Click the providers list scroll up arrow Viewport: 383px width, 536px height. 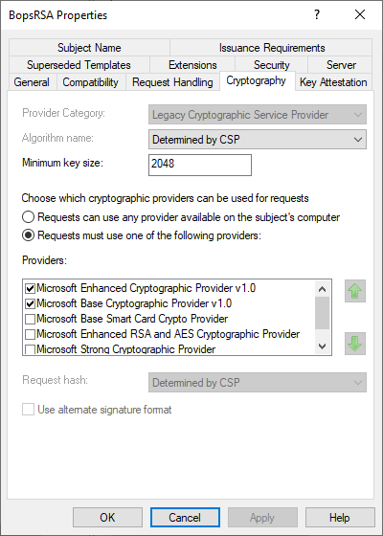(322, 289)
